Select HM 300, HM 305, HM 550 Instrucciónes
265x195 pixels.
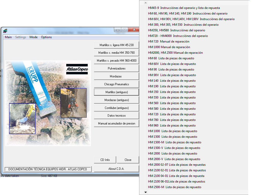pyautogui.click(x=183, y=25)
